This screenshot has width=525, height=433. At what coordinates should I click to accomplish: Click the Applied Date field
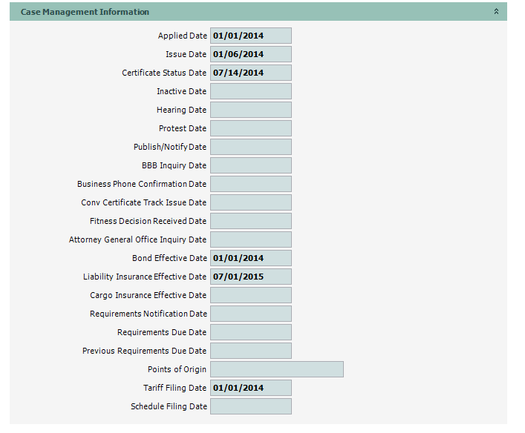coord(250,36)
